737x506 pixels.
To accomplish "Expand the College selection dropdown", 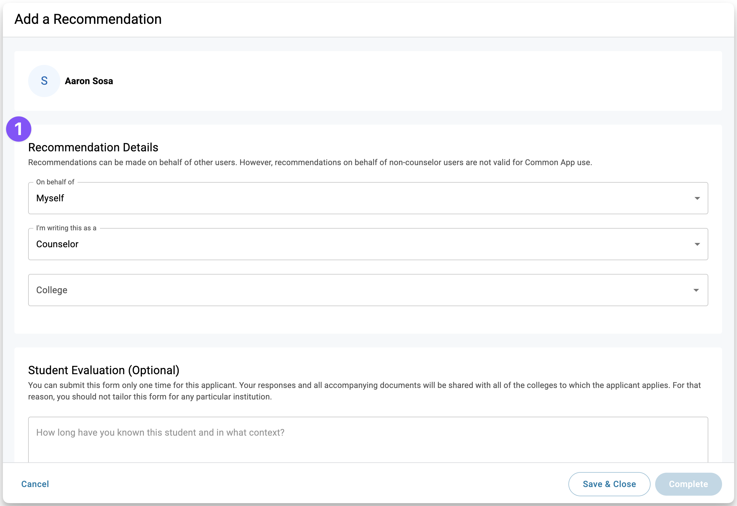I will pyautogui.click(x=368, y=290).
